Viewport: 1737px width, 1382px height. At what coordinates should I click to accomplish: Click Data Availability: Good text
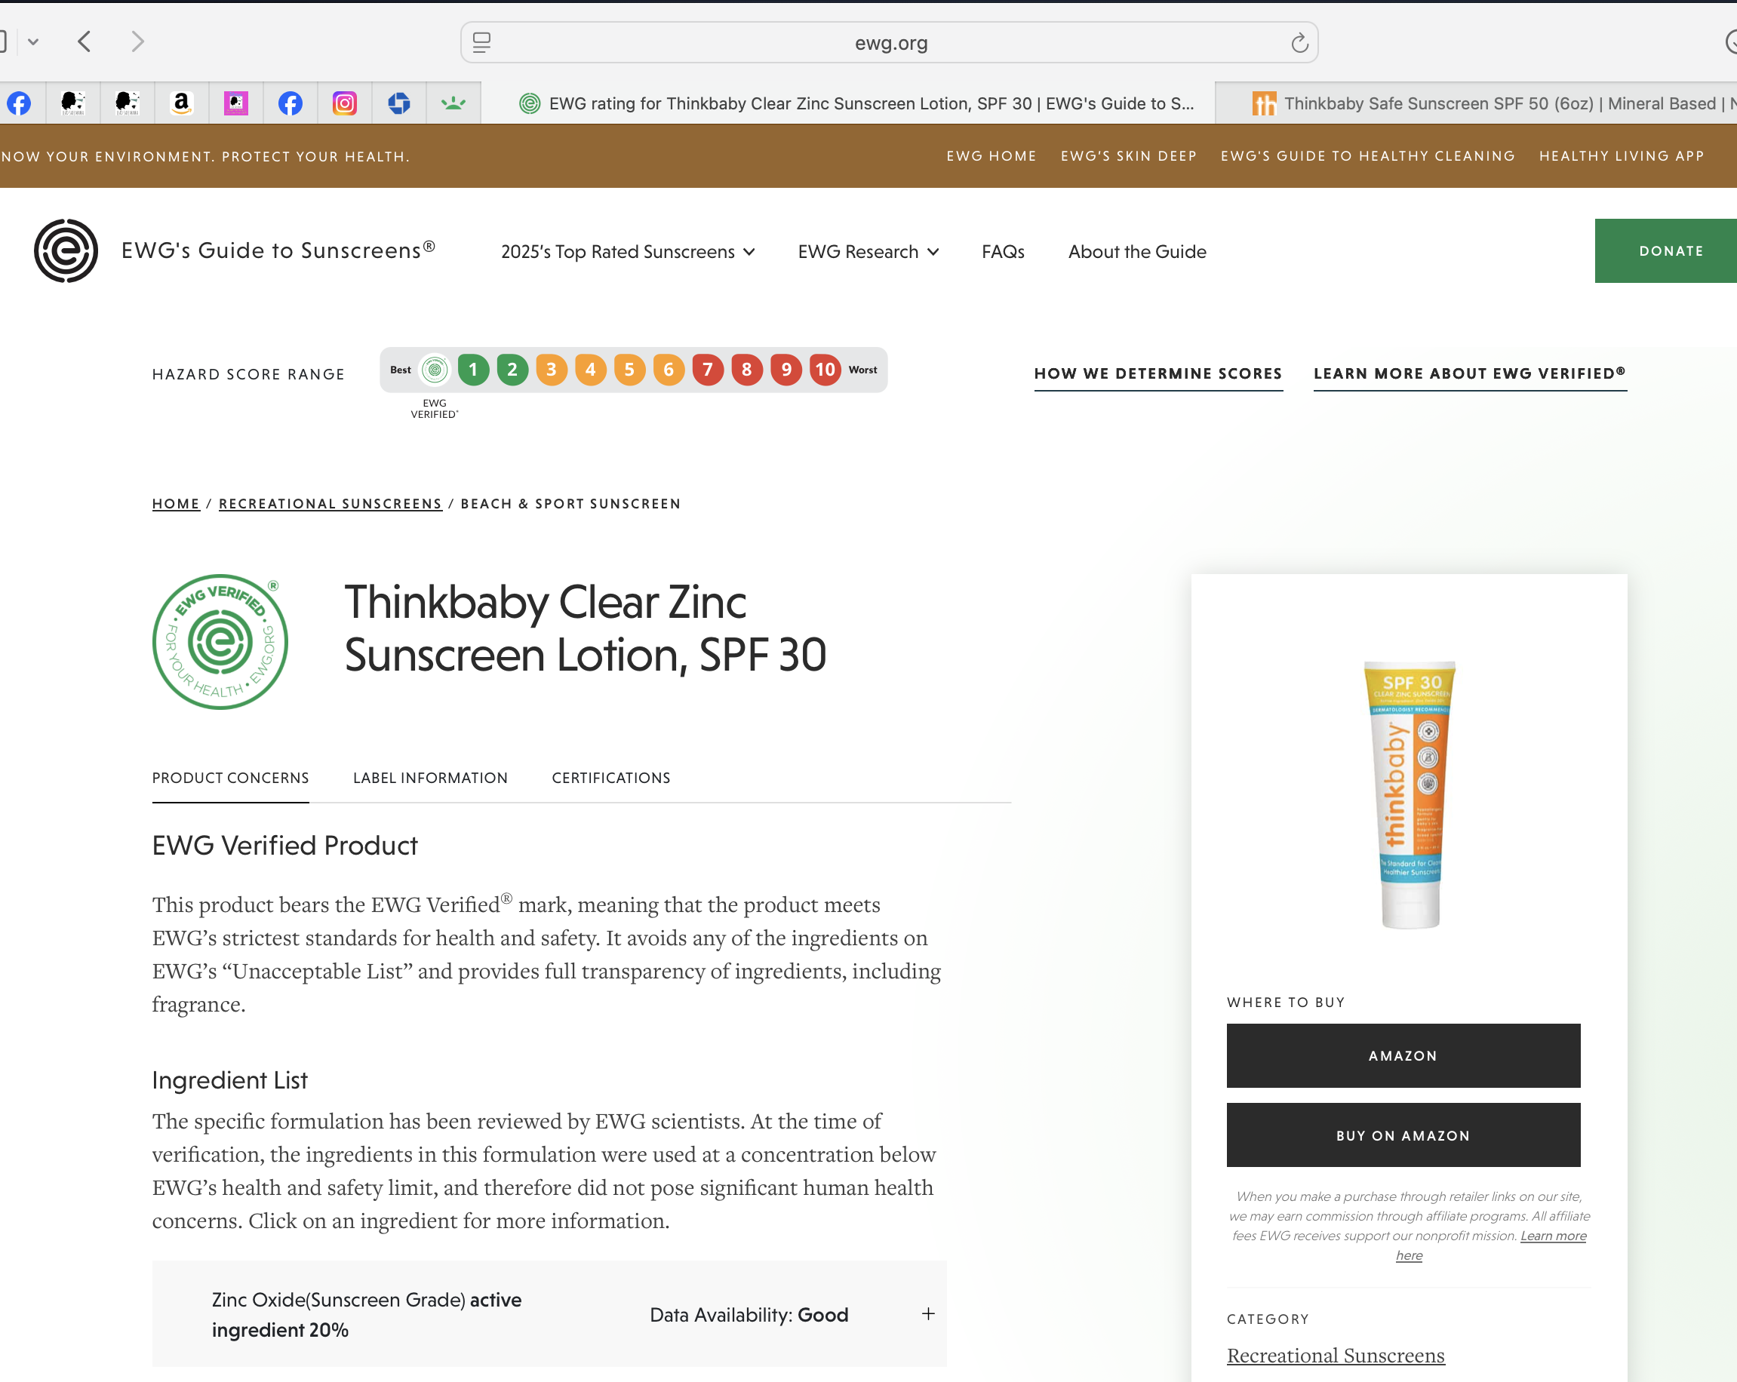749,1314
